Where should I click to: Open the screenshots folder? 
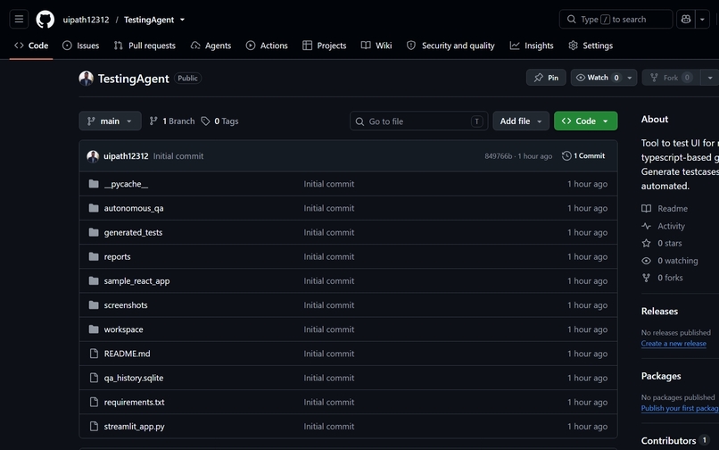(x=126, y=305)
